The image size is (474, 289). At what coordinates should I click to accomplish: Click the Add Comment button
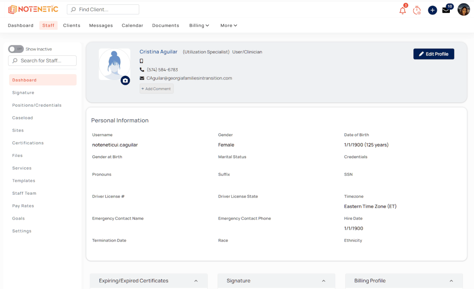point(156,88)
